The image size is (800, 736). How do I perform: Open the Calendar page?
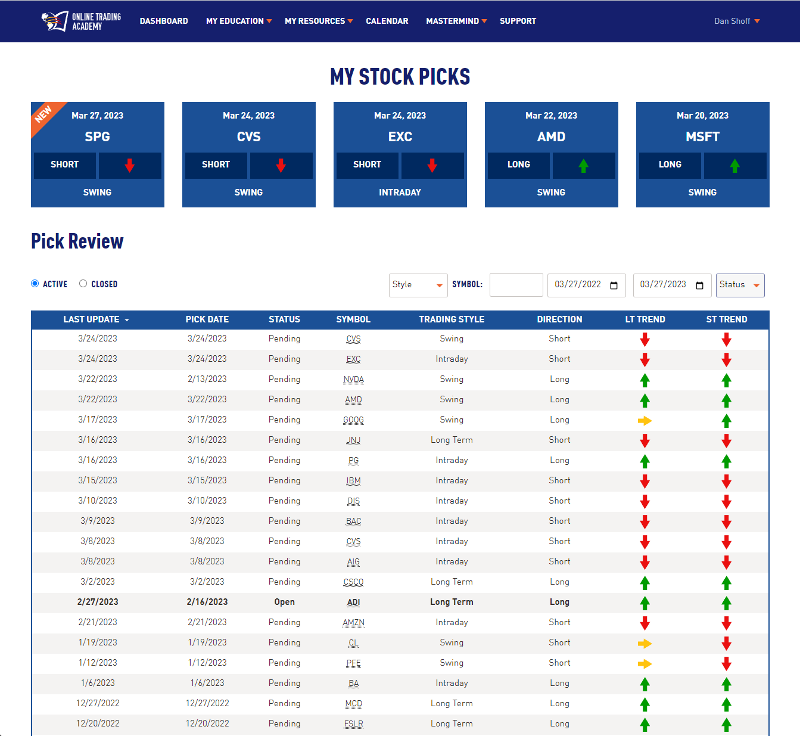pyautogui.click(x=387, y=21)
